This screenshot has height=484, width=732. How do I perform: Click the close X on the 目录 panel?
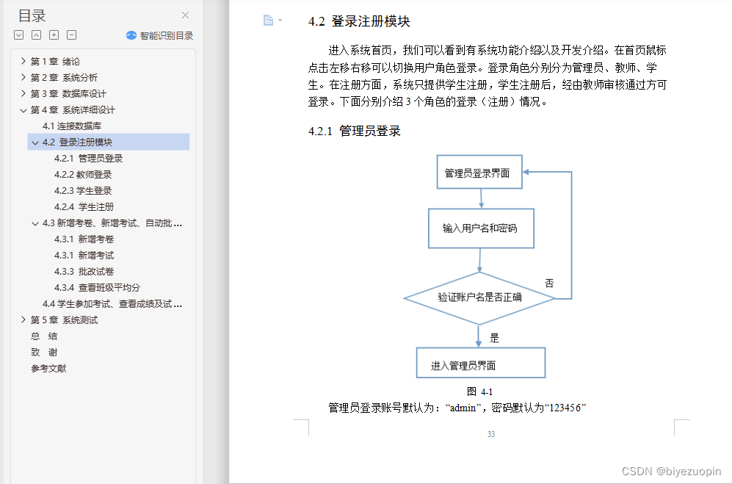pos(185,15)
